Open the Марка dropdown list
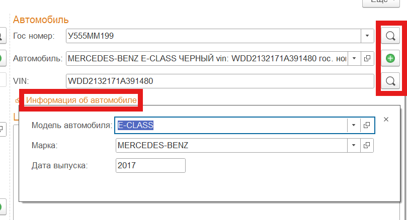Image resolution: width=407 pixels, height=220 pixels. [x=354, y=146]
